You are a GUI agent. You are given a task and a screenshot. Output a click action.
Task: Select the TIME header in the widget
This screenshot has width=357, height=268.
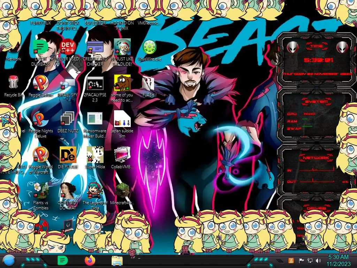(317, 46)
